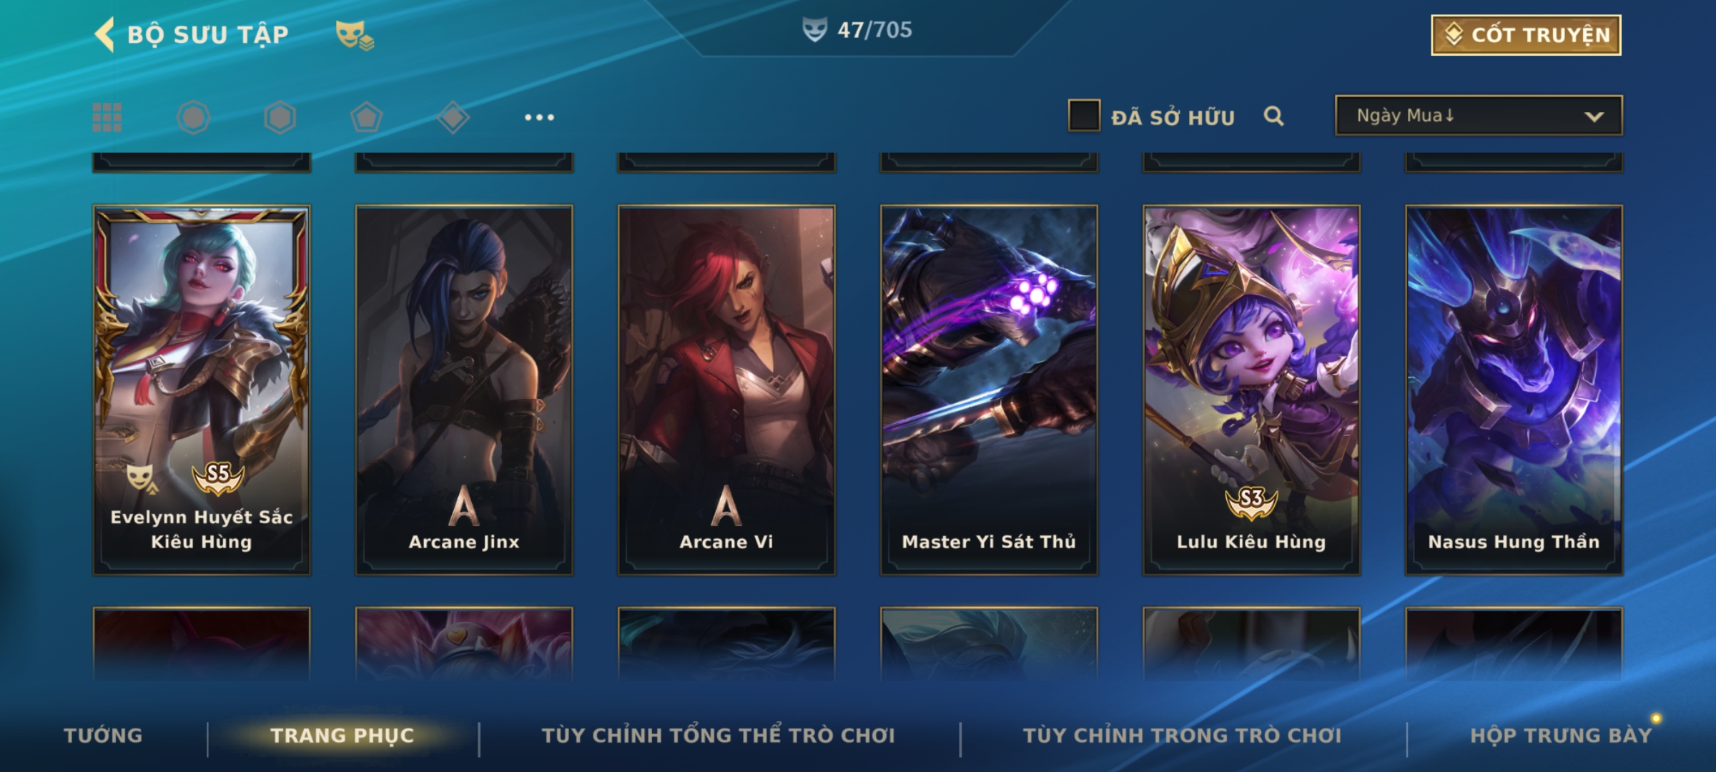Viewport: 1716px width, 772px height.
Task: Select the round rarity filter icon
Action: coord(193,117)
